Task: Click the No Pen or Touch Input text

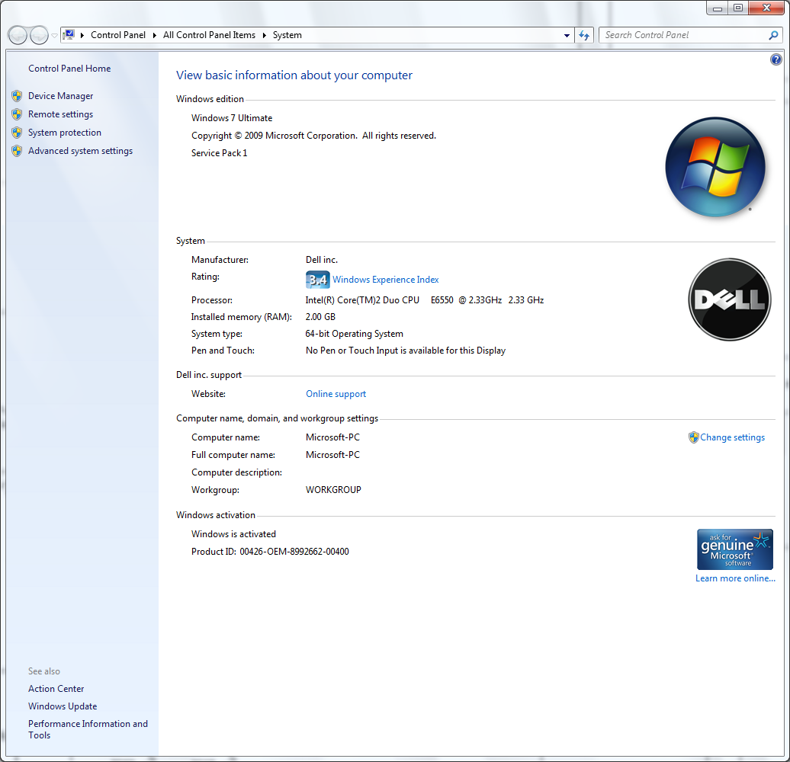Action: [406, 351]
